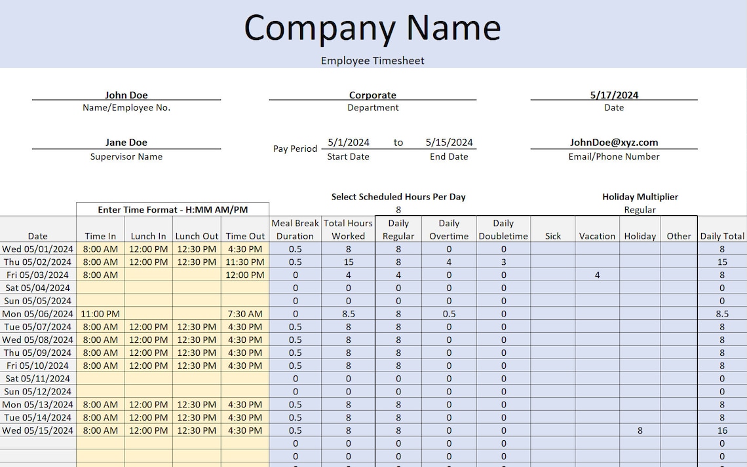
Task: Select the Pay Period Start Date cell
Action: 348,142
